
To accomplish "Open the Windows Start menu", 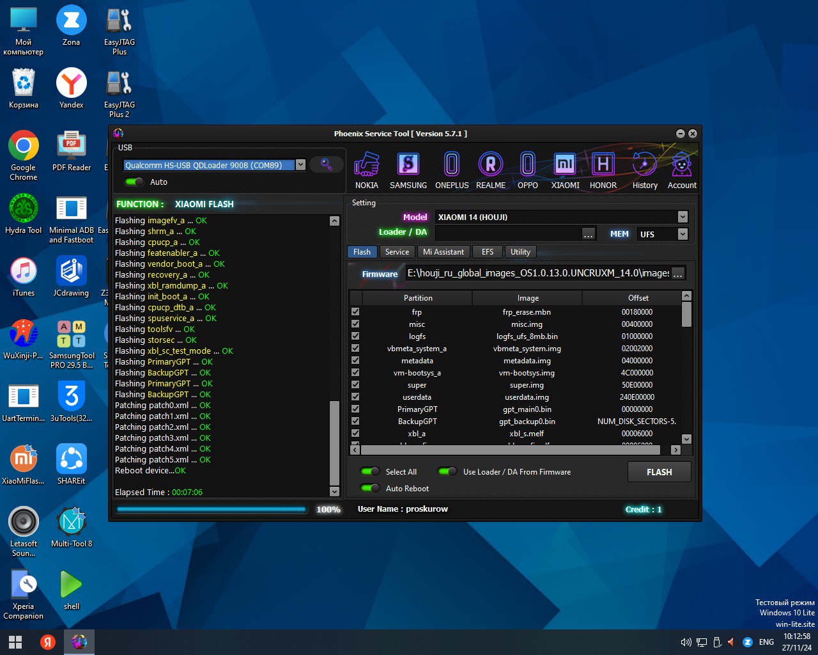I will pos(15,642).
